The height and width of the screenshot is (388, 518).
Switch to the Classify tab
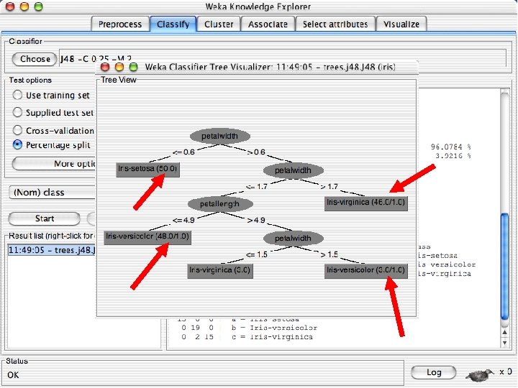tap(173, 24)
